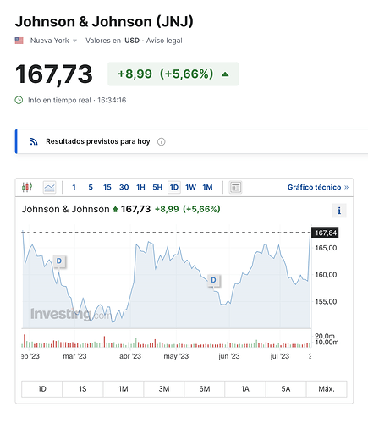The image size is (368, 423).
Task: Click the RSS feed icon
Action: pos(34,141)
